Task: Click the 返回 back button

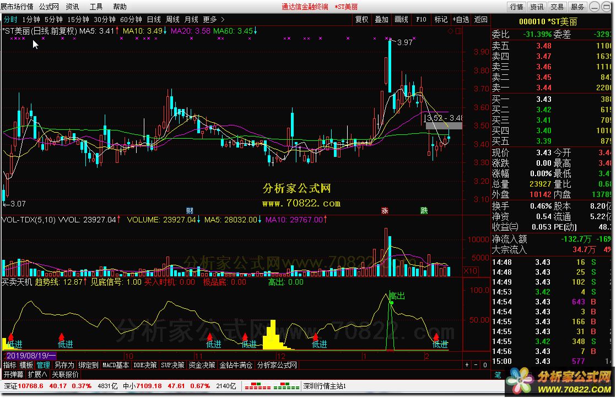Action: [481, 19]
